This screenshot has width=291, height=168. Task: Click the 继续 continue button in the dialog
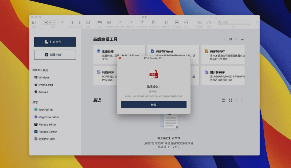154,105
